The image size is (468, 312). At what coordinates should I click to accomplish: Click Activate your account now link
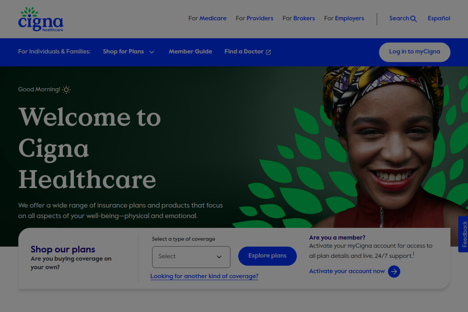347,271
